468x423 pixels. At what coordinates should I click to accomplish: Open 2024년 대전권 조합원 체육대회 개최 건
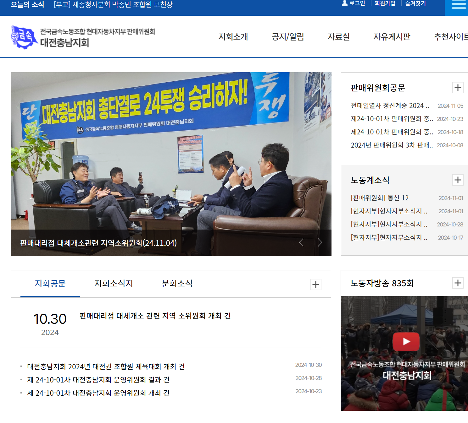point(106,366)
